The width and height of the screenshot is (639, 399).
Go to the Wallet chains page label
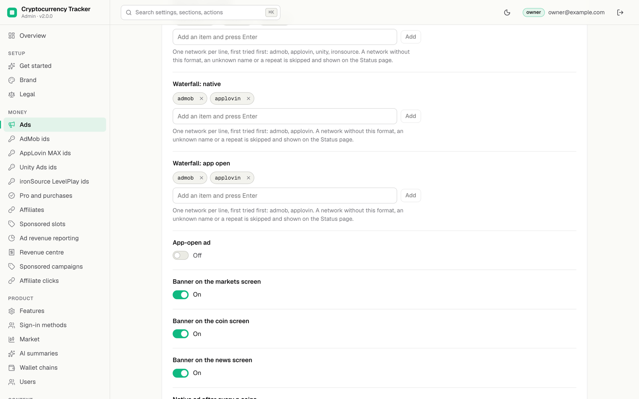coord(38,367)
